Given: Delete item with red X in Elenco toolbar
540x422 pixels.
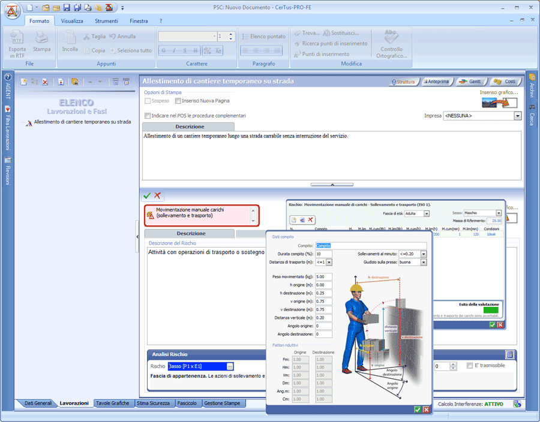Looking at the screenshot, I should coord(45,82).
